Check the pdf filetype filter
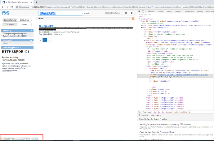Viewport: 214px width, 141px height. pyautogui.click(x=4, y=43)
